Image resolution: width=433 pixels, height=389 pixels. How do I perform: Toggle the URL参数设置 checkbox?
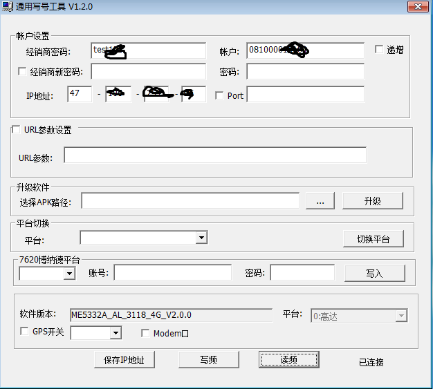click(17, 130)
